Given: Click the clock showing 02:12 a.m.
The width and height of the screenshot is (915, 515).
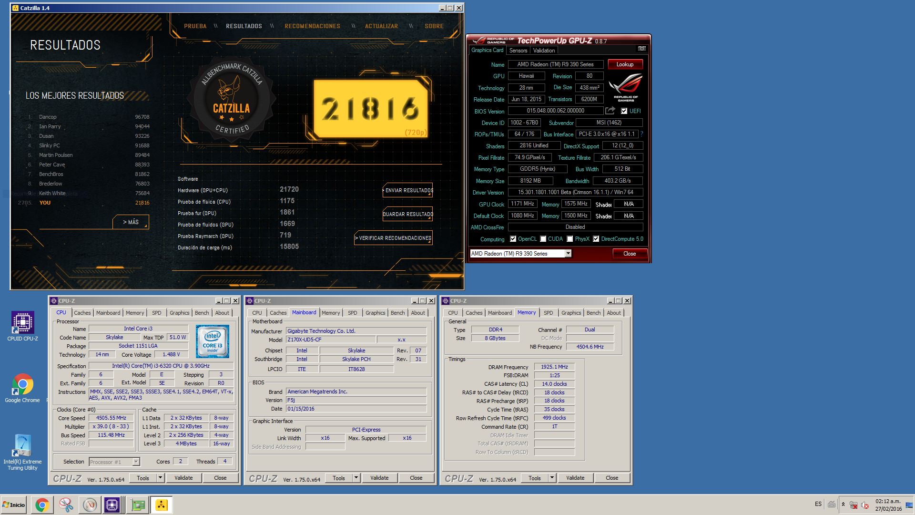Looking at the screenshot, I should pos(888,501).
